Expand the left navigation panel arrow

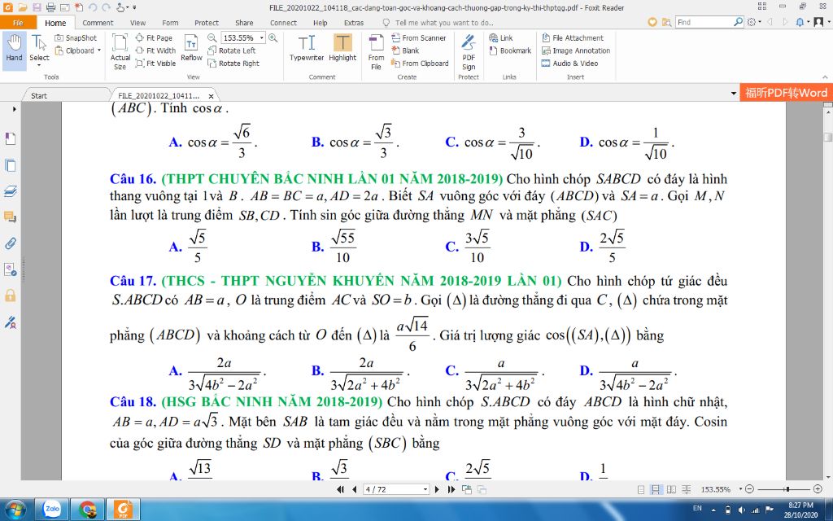(14, 109)
